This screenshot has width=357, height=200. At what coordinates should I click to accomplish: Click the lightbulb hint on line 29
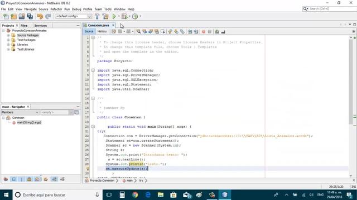[88, 169]
